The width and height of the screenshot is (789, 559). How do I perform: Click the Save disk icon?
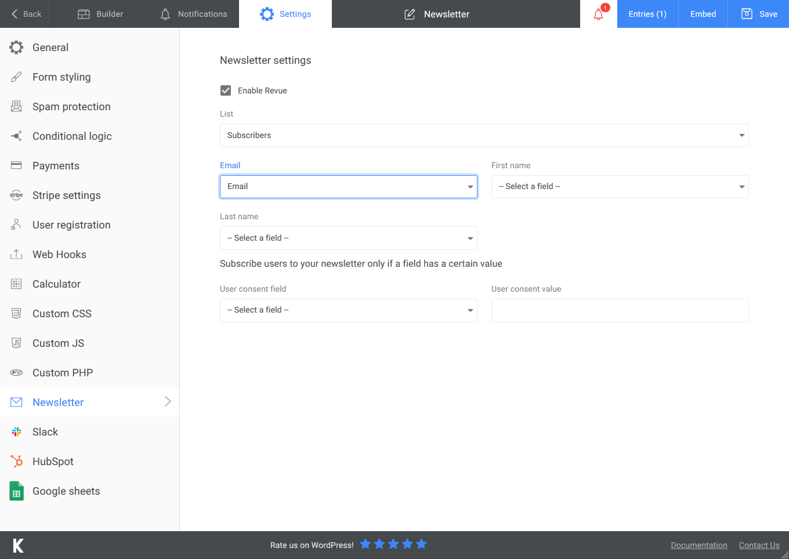pyautogui.click(x=747, y=14)
